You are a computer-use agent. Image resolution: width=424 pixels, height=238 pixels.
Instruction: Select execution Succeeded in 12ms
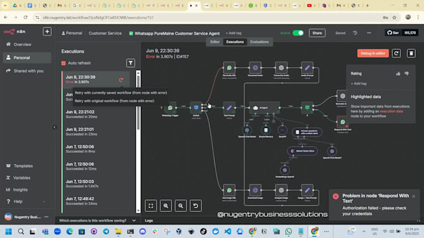(96, 167)
